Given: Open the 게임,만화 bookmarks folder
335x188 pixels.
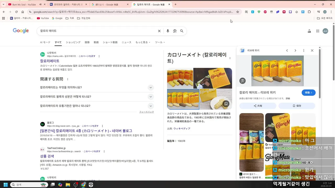Looking at the screenshot, I should (x=83, y=18).
